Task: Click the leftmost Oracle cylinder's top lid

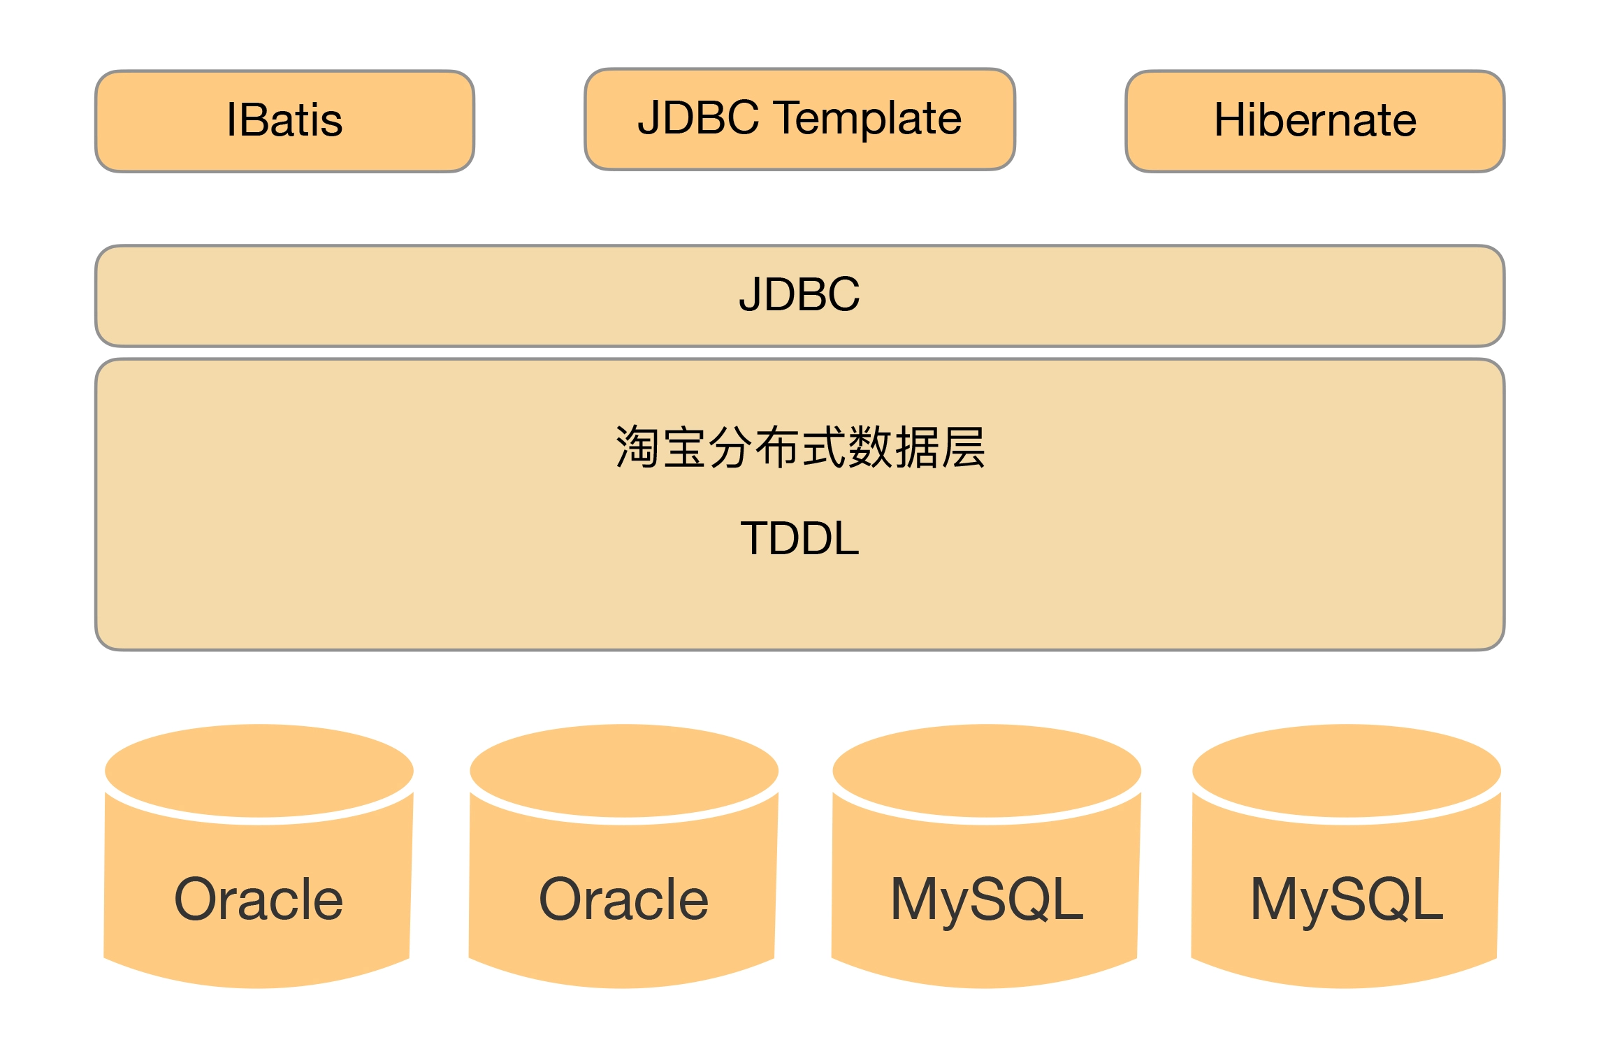Action: (259, 770)
